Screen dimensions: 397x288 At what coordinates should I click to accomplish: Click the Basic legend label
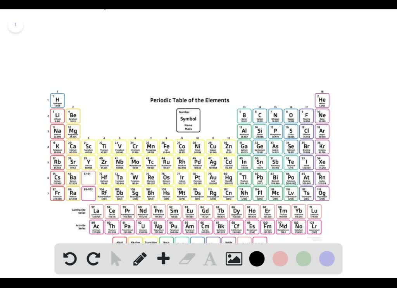(166, 242)
